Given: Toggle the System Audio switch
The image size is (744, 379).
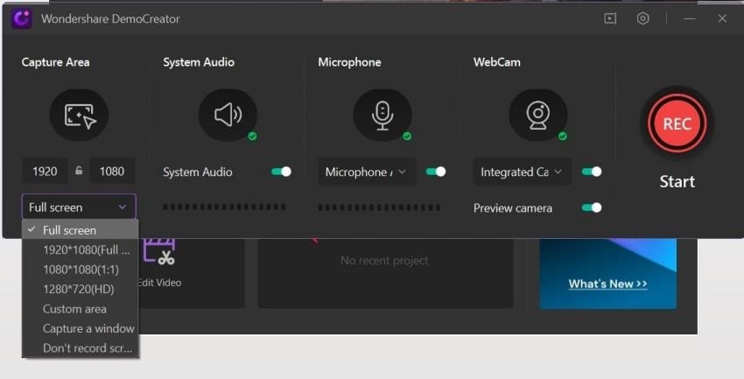Looking at the screenshot, I should 281,172.
